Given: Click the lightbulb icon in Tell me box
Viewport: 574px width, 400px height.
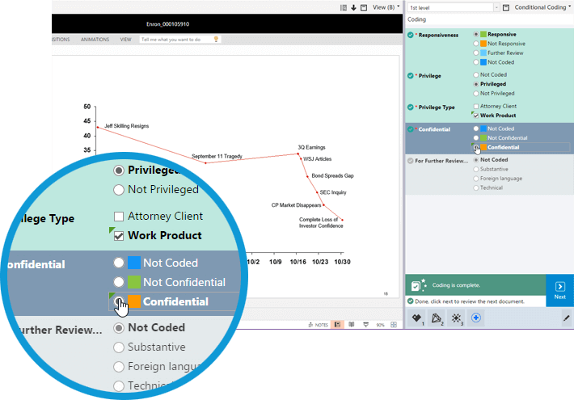Looking at the screenshot, I should [x=216, y=39].
